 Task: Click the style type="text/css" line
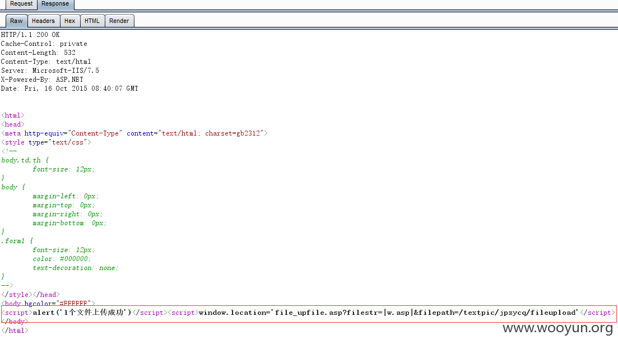point(46,142)
